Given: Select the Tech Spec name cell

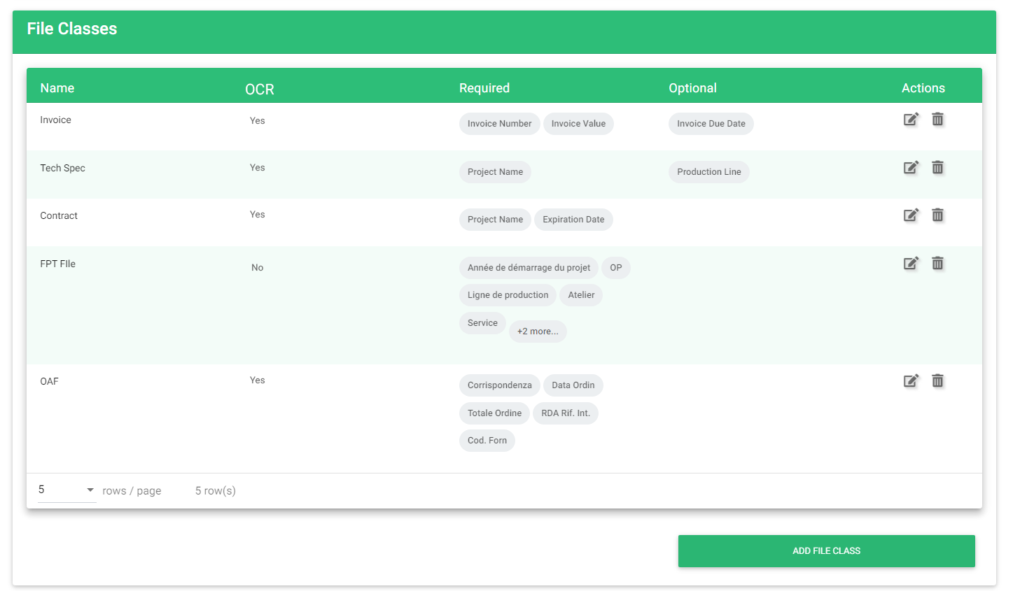Looking at the screenshot, I should tap(62, 169).
